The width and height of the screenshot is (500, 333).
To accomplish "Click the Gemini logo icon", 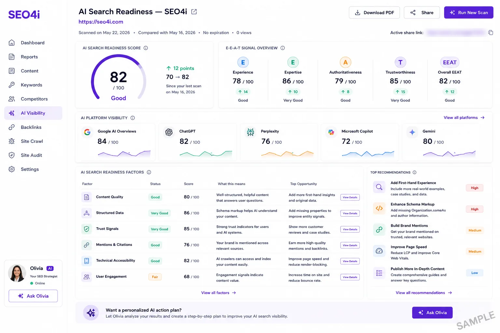I will tap(412, 132).
